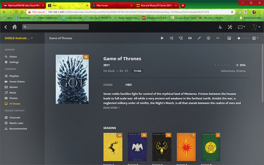This screenshot has width=264, height=165.
Task: Click the 95% rating star
Action: [x=237, y=65]
